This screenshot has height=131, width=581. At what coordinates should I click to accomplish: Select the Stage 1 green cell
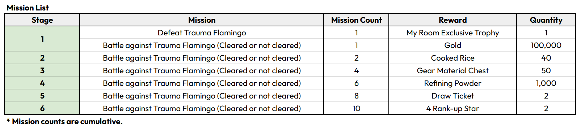42,39
